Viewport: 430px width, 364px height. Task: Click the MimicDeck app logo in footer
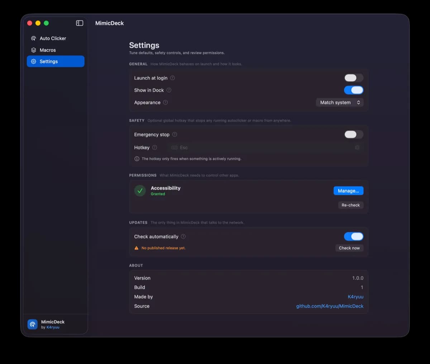(x=33, y=324)
